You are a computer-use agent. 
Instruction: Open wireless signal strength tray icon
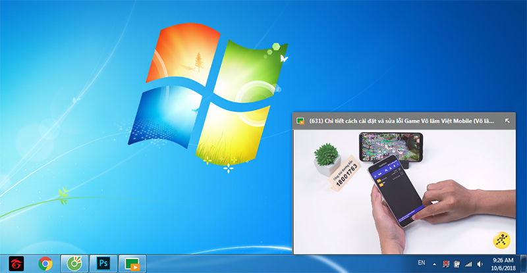[468, 264]
